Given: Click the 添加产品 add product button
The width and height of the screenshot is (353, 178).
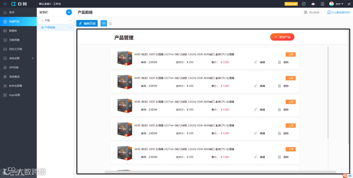Looking at the screenshot, I should pos(282,37).
